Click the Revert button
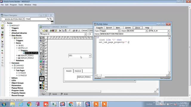This screenshot has height=107, width=191. tap(109, 28)
